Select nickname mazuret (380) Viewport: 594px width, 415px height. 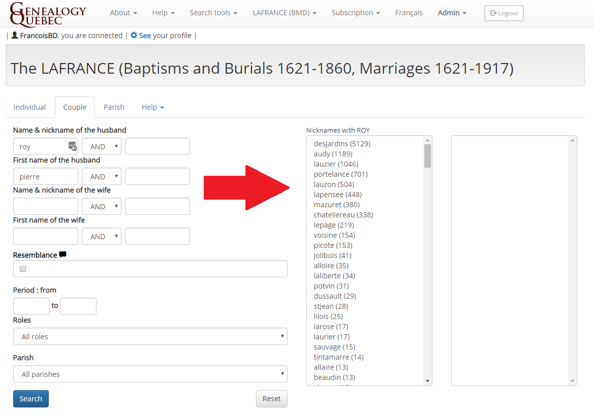(337, 205)
